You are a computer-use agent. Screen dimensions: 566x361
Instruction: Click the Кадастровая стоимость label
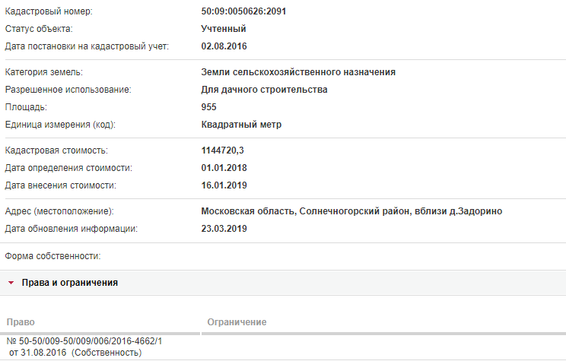pos(56,150)
